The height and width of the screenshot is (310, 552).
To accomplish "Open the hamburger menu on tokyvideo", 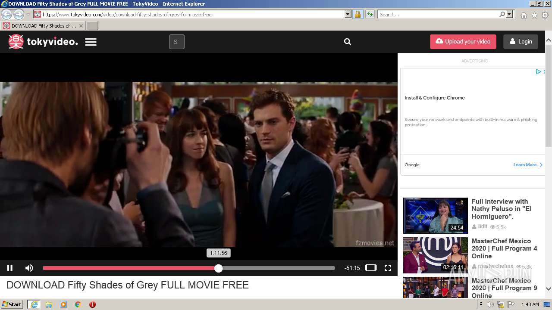I will [x=91, y=42].
